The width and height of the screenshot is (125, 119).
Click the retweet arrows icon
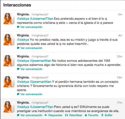pos(66,115)
